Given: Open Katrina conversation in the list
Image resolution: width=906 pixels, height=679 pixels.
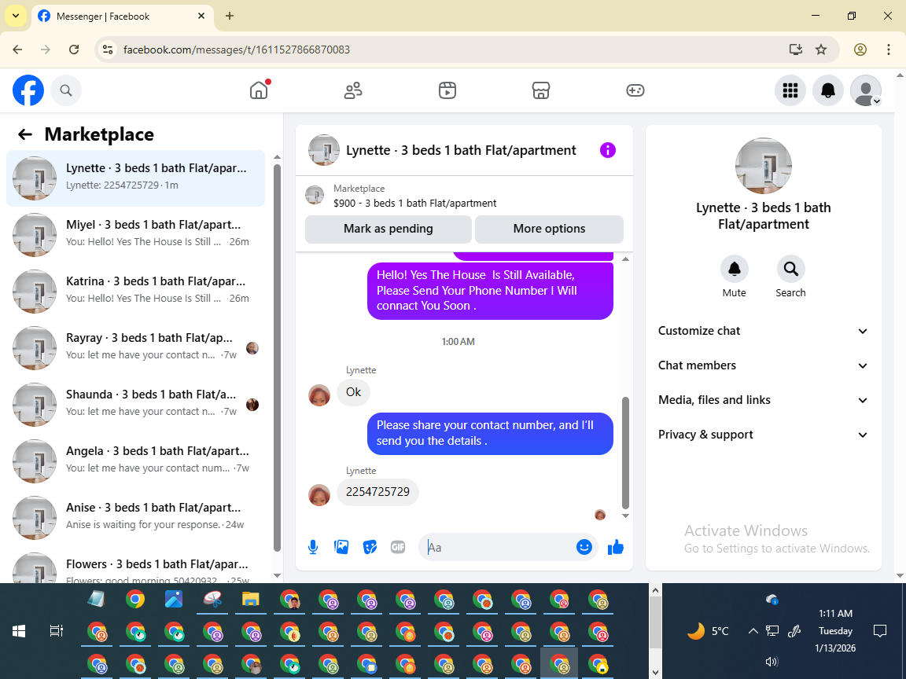Looking at the screenshot, I should [136, 291].
